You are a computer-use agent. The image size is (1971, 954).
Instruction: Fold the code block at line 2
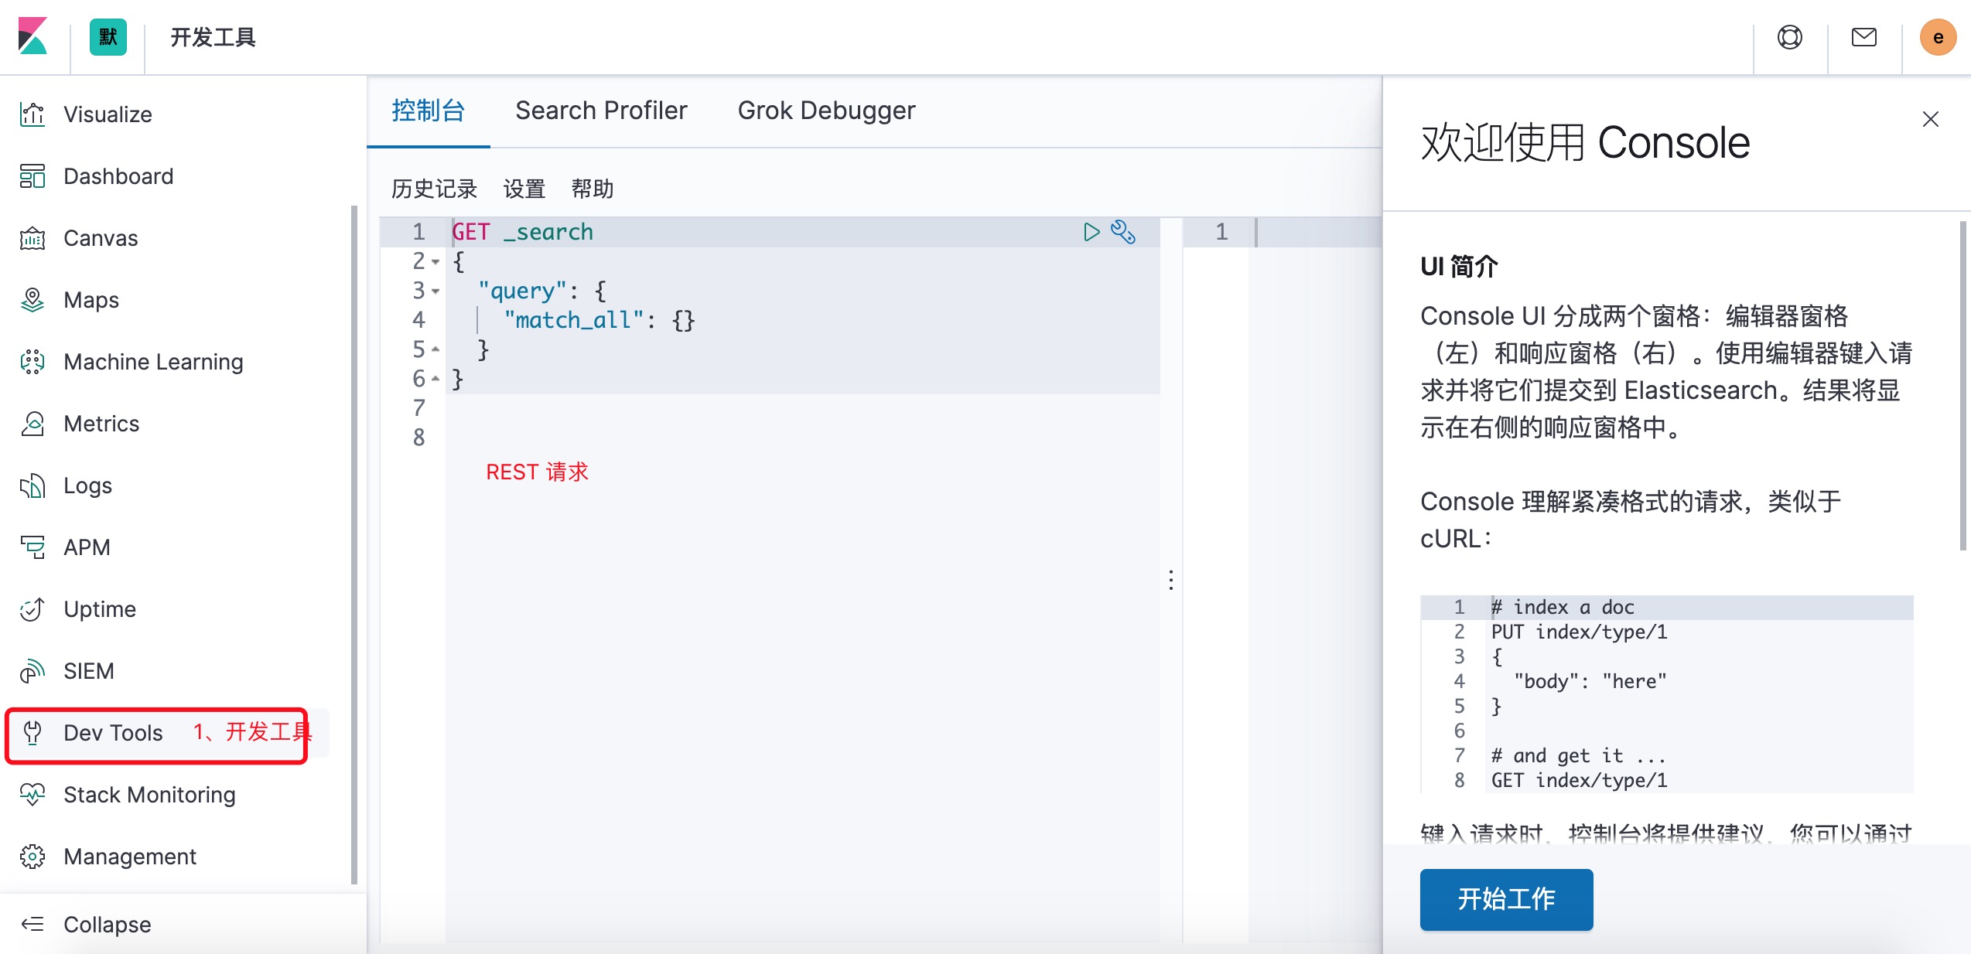[x=436, y=262]
